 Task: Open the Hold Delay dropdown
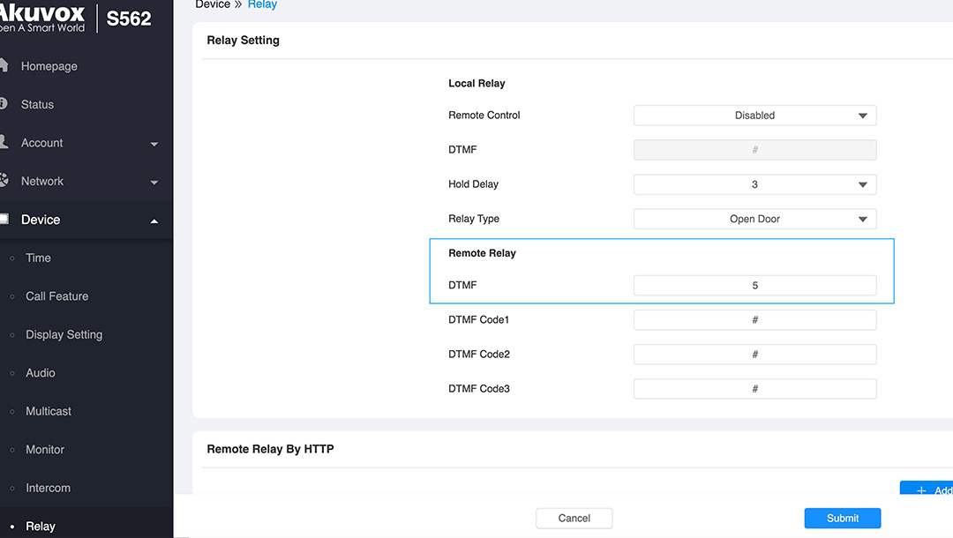[x=754, y=184]
